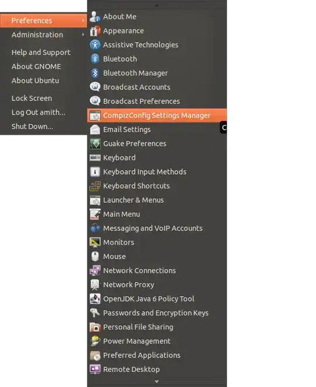The image size is (316, 387).
Task: Click the Keyboard Input Methods icon
Action: pos(95,172)
